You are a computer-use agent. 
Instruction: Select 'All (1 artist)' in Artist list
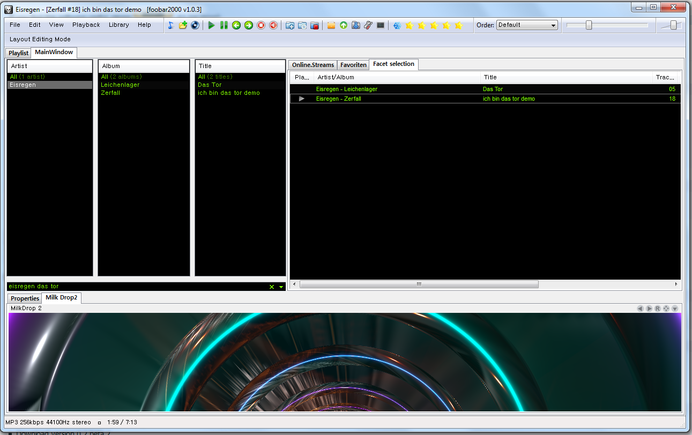pos(50,77)
